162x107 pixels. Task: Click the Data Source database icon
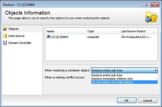5,36
